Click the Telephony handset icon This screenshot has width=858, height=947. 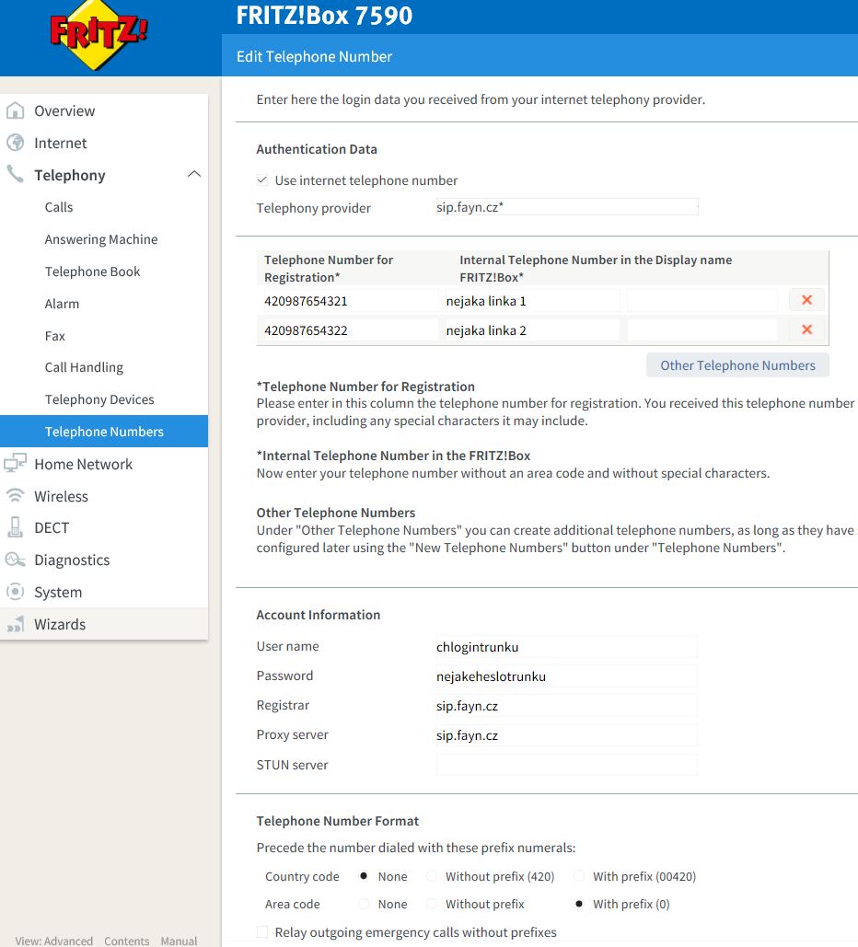[x=15, y=175]
